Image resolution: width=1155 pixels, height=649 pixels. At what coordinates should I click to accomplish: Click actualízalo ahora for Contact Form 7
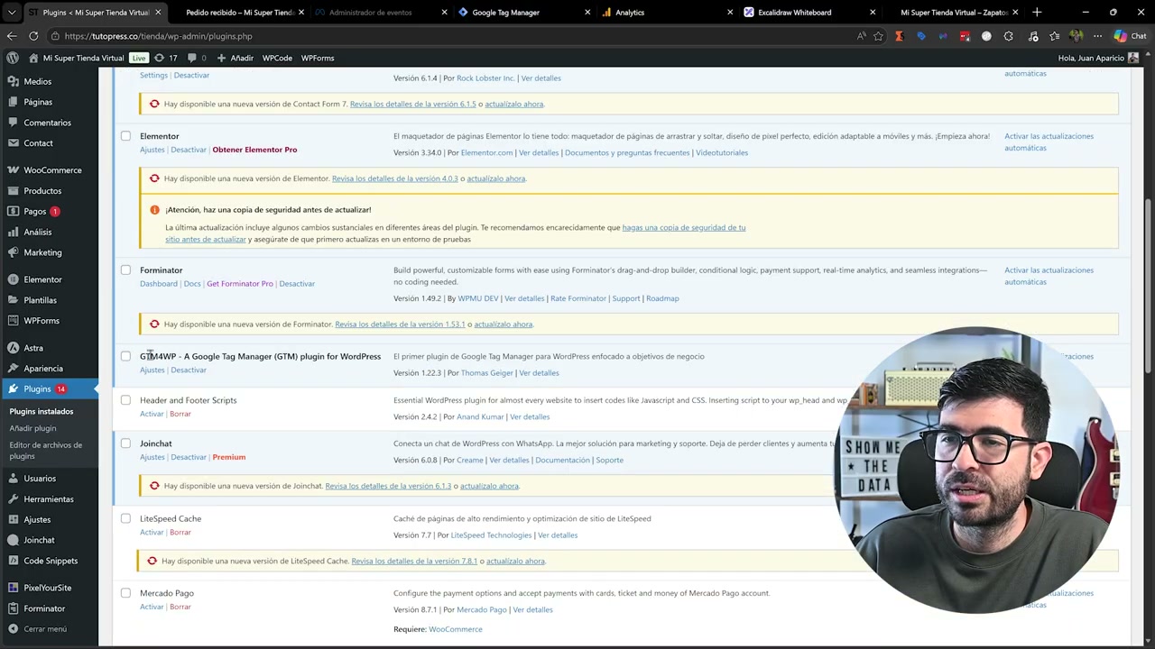point(514,104)
